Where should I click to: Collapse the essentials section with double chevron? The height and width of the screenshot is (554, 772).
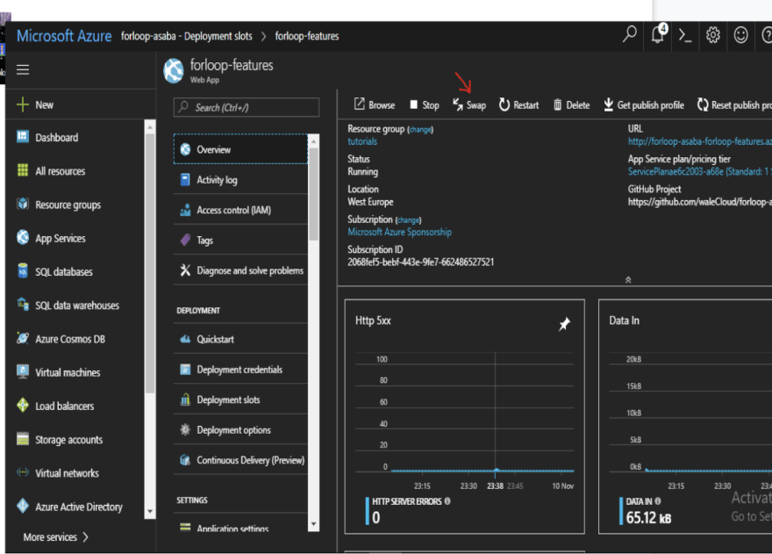pyautogui.click(x=628, y=280)
